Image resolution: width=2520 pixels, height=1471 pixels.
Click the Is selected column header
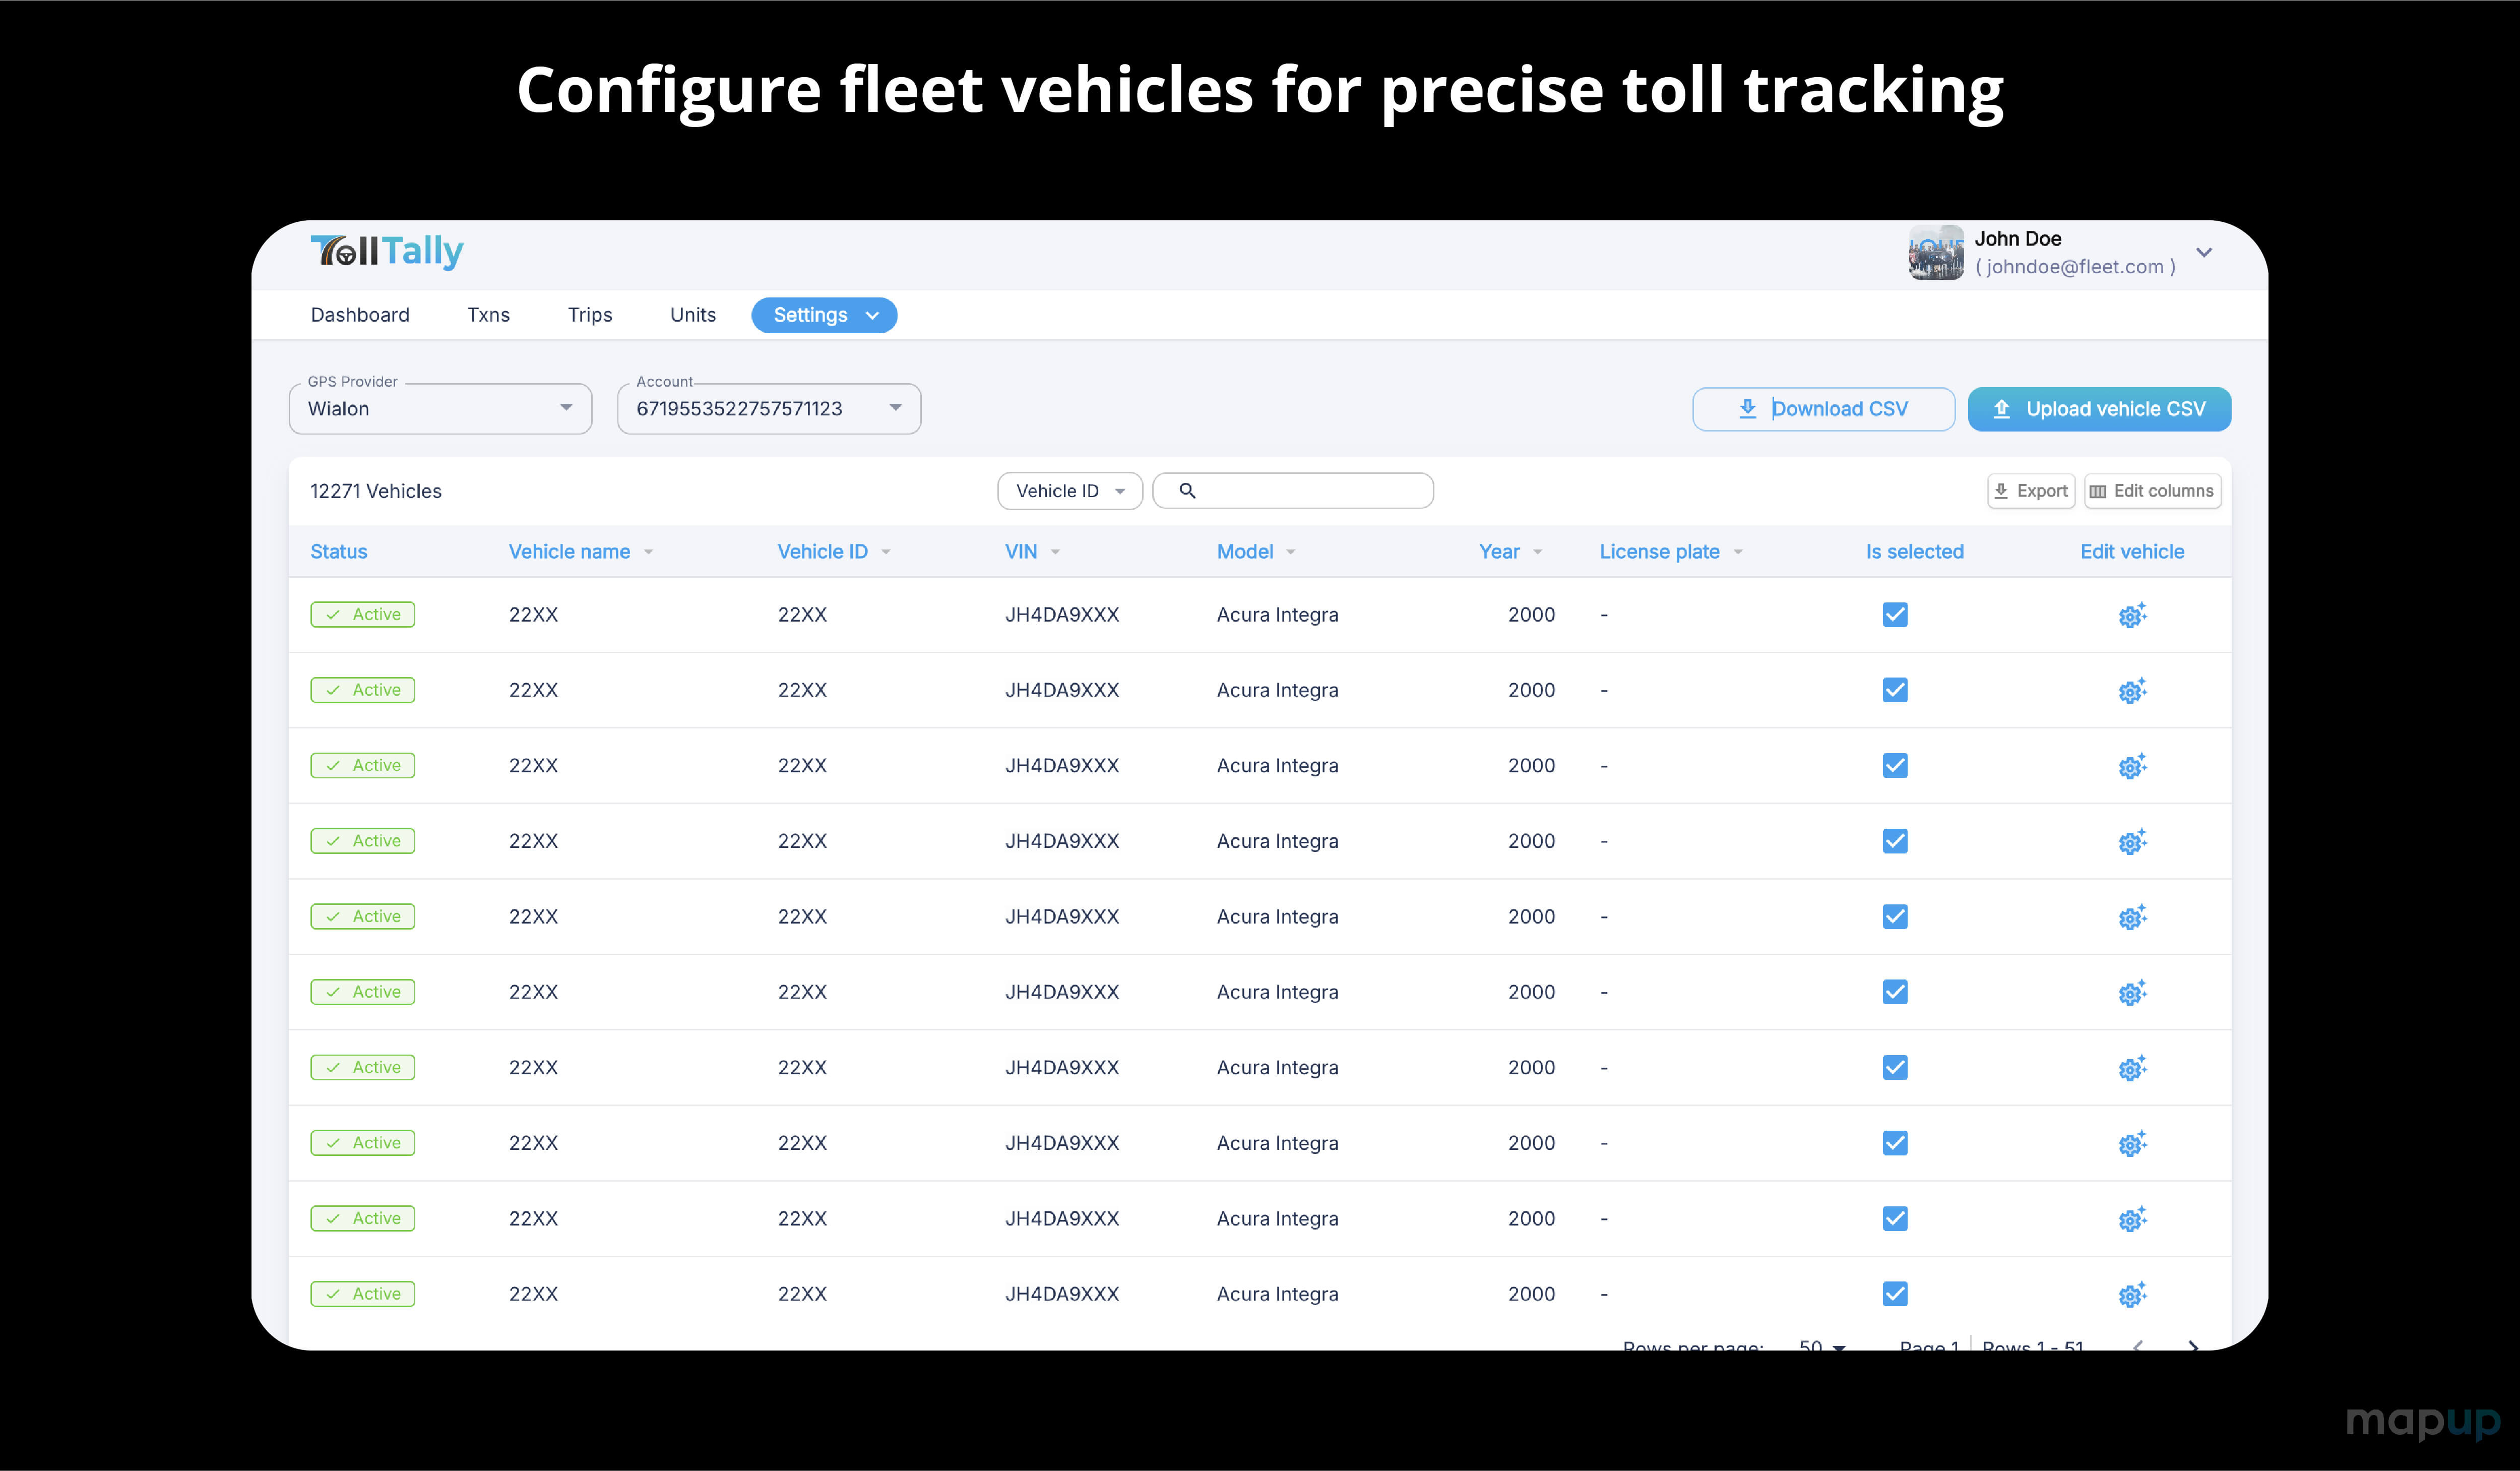click(1914, 552)
